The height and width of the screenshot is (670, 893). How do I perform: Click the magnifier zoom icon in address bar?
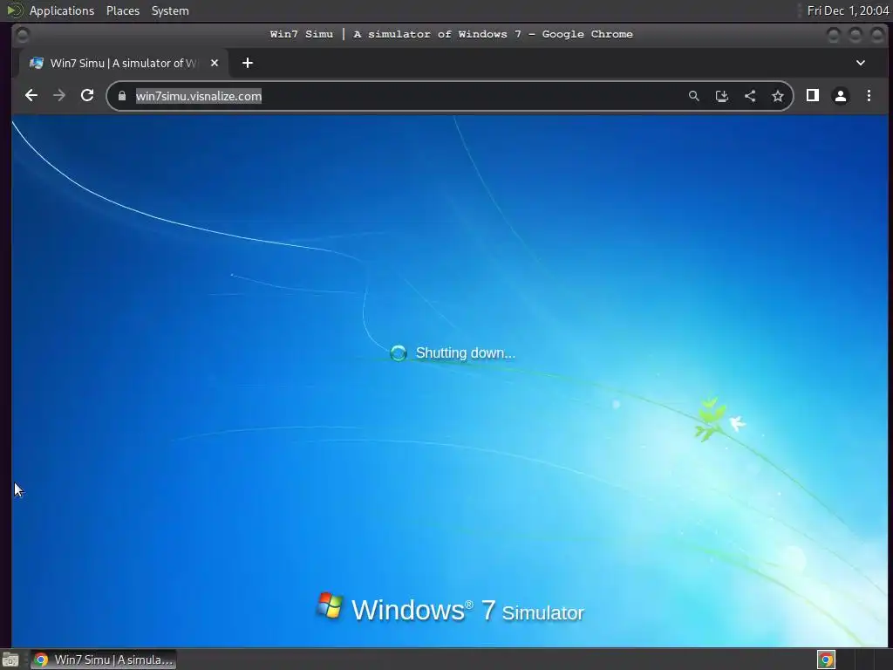point(693,96)
